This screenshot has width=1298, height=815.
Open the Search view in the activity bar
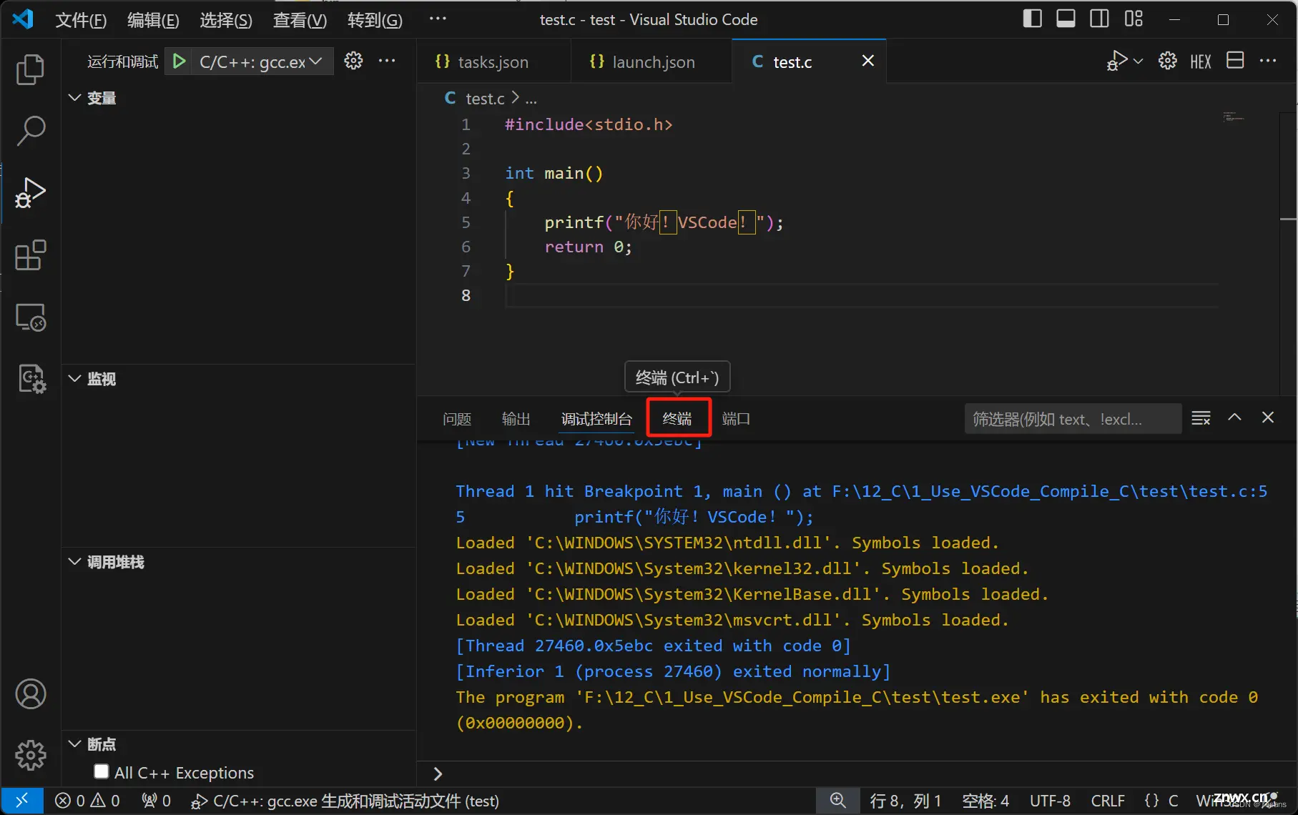click(30, 131)
